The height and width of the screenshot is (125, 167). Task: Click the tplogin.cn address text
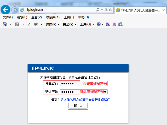pyautogui.click(x=35, y=10)
